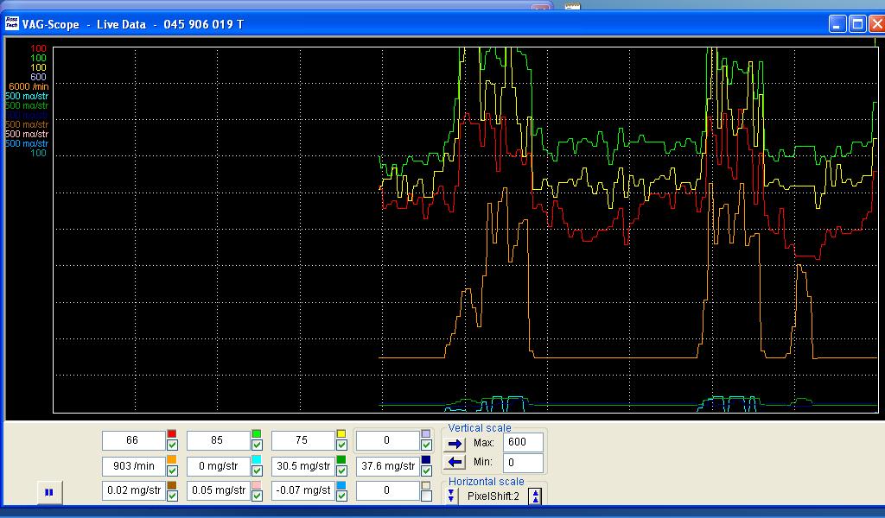Select the 37.6 mg/str value field
The height and width of the screenshot is (518, 885).
[387, 466]
